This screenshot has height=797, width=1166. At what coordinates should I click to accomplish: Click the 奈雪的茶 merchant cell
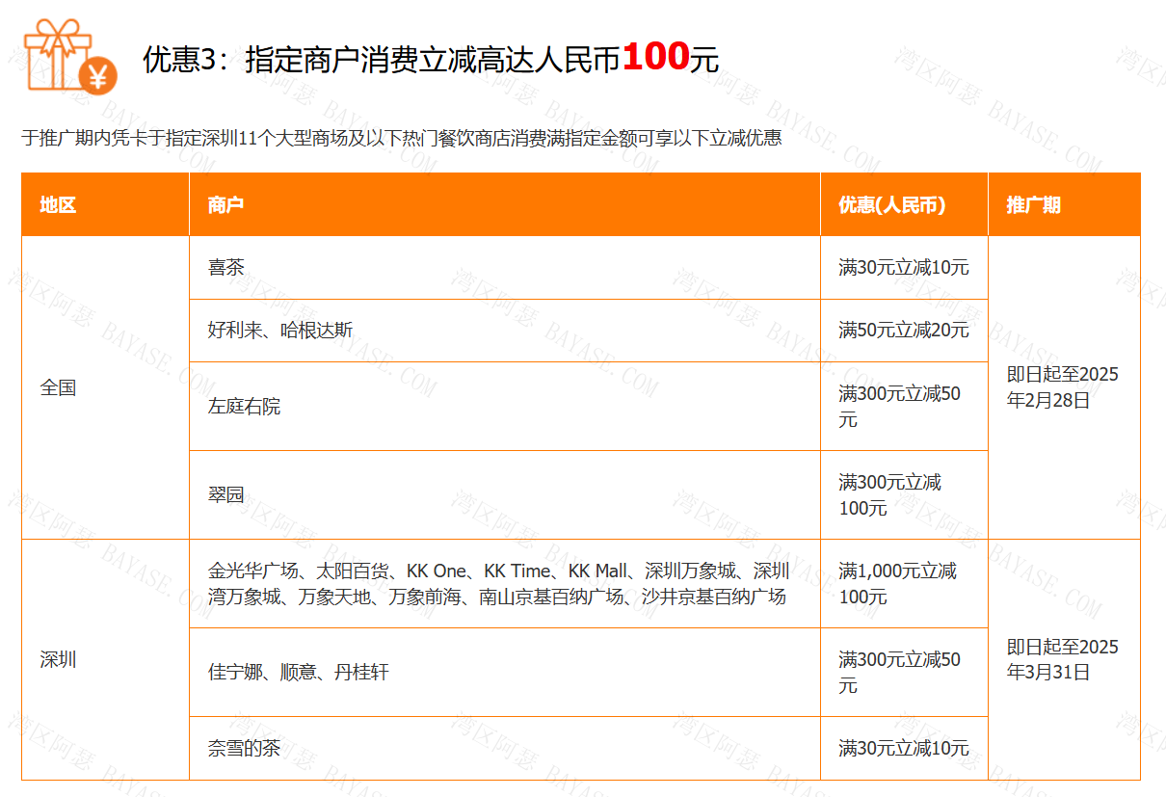pos(505,748)
